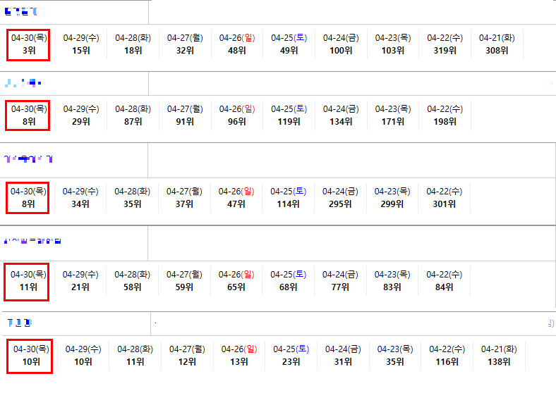Click the 58위 Tuesday rank cell
The height and width of the screenshot is (393, 556).
133,281
